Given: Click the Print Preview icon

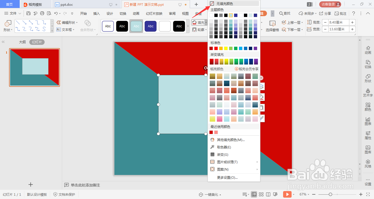Looking at the screenshot, I should tap(49, 13).
